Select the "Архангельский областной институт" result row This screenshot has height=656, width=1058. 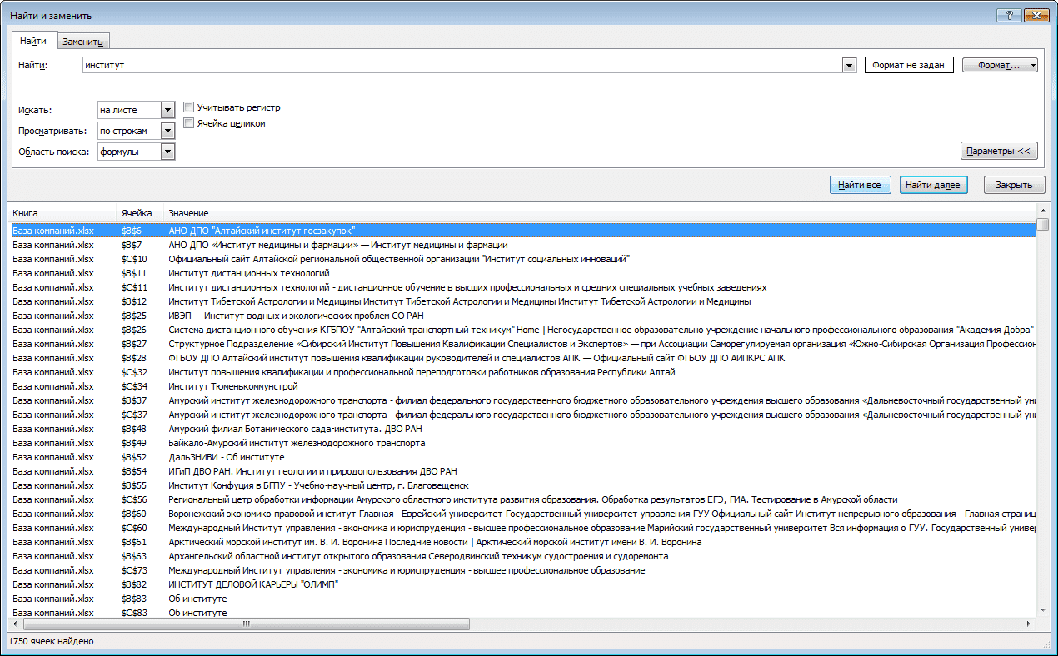(522, 556)
